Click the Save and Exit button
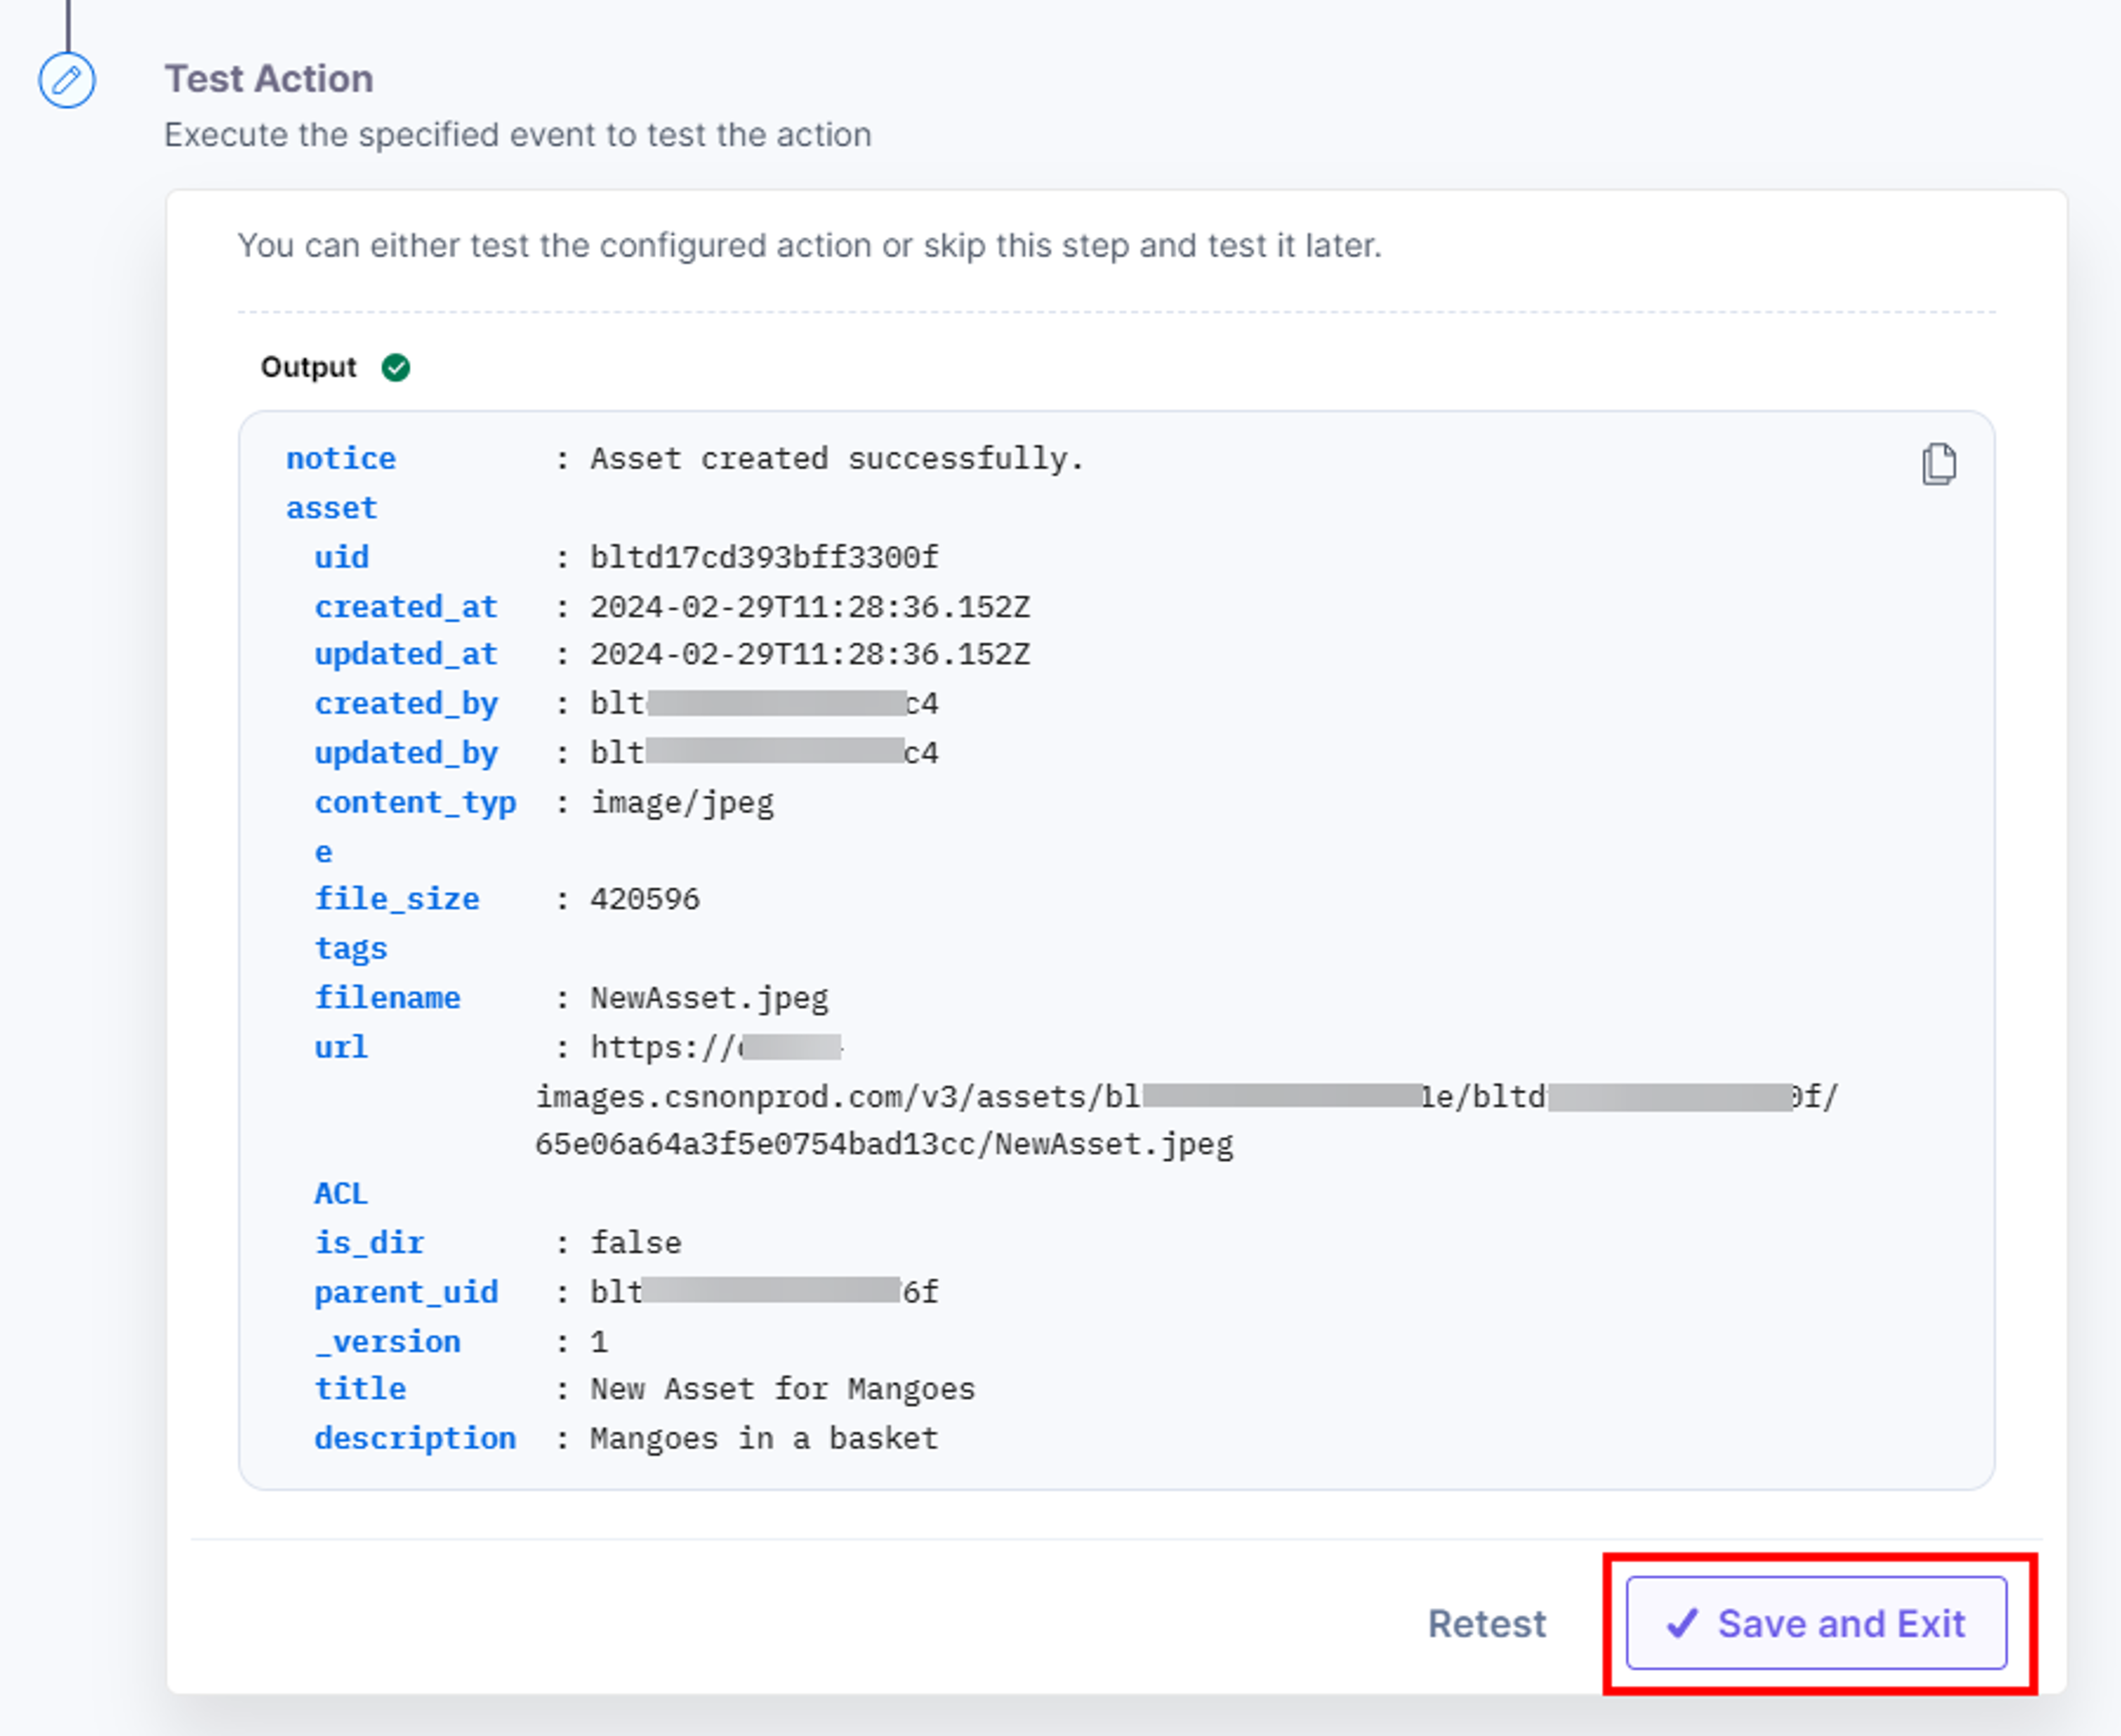Viewport: 2121px width, 1736px height. coord(1816,1624)
